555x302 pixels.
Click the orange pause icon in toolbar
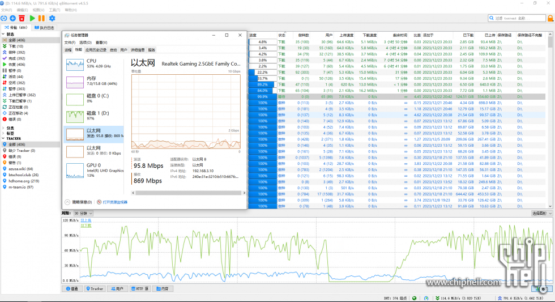(x=41, y=18)
